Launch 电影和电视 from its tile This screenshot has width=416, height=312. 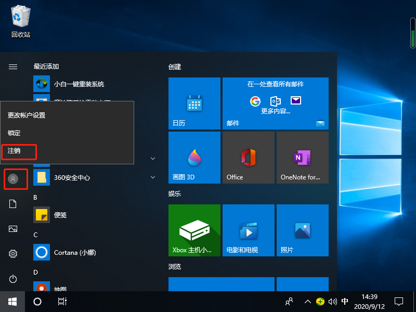pyautogui.click(x=248, y=230)
